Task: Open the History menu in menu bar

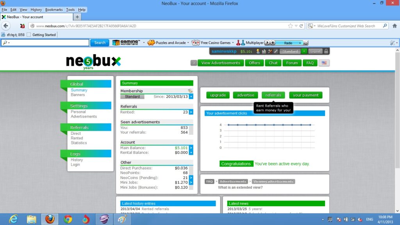Action: point(36,9)
